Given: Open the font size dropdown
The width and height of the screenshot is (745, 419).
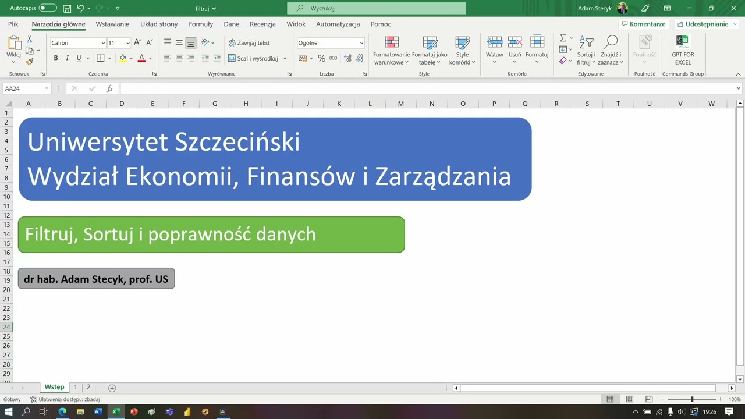Looking at the screenshot, I should pos(128,43).
